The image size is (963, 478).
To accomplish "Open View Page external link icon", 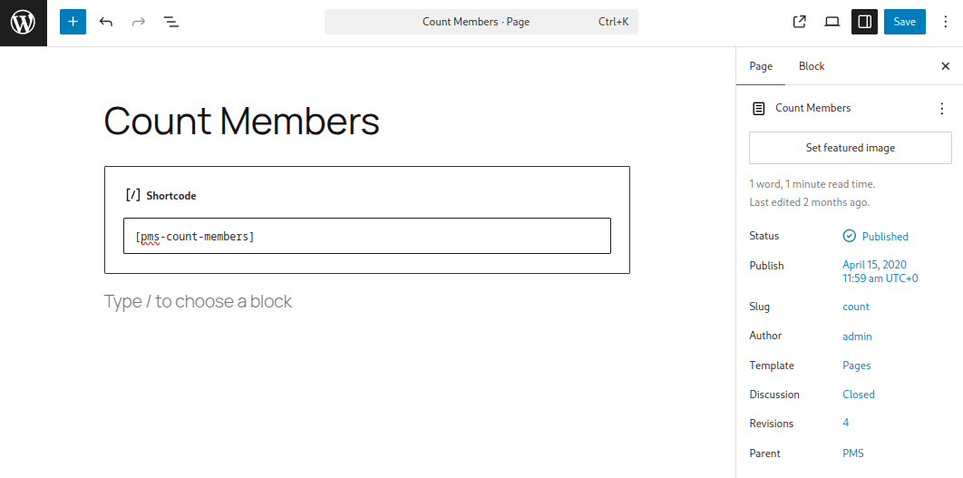I will 799,22.
